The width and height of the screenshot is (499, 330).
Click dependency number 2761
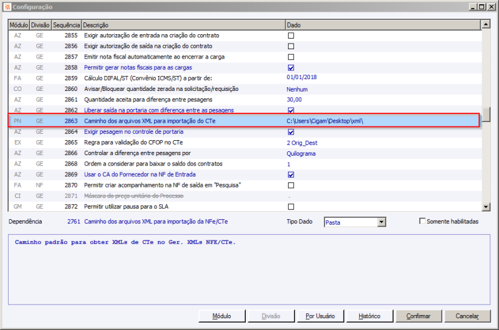(x=74, y=222)
